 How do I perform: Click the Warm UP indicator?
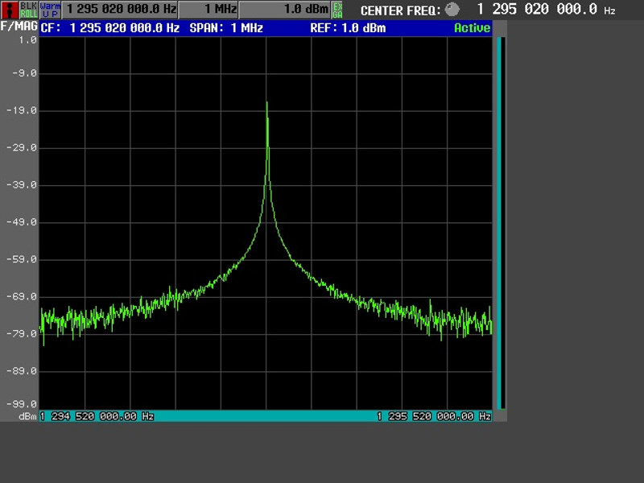click(x=50, y=10)
